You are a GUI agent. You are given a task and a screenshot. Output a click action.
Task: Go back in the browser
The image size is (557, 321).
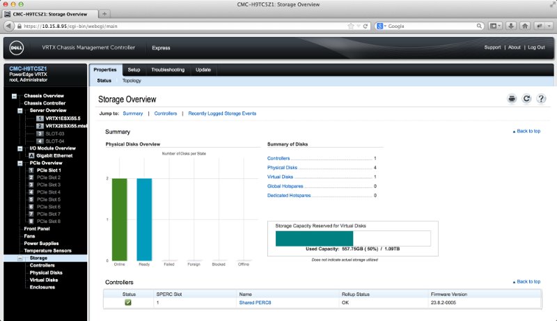tap(9, 26)
